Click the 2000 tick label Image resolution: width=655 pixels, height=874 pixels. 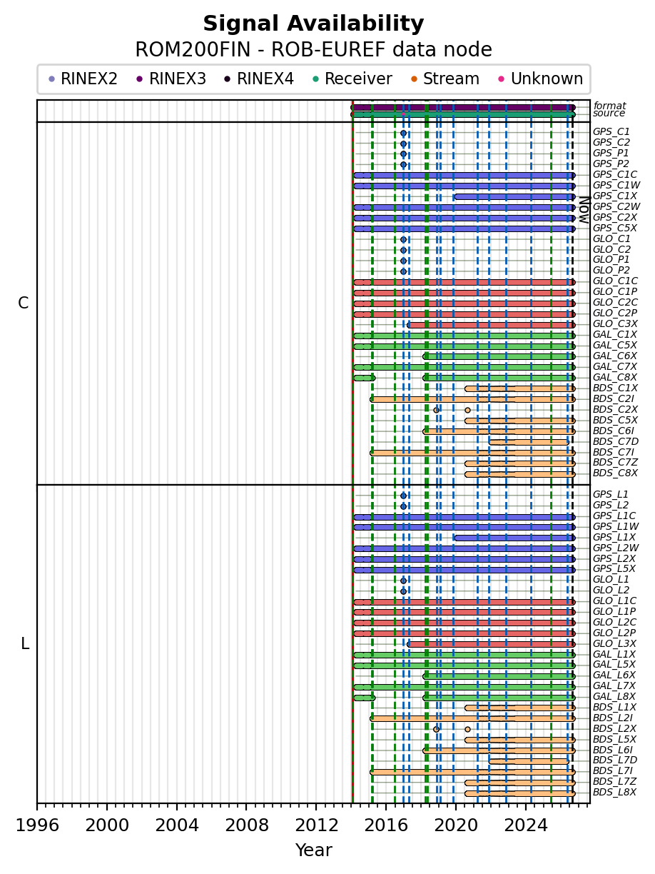click(107, 825)
